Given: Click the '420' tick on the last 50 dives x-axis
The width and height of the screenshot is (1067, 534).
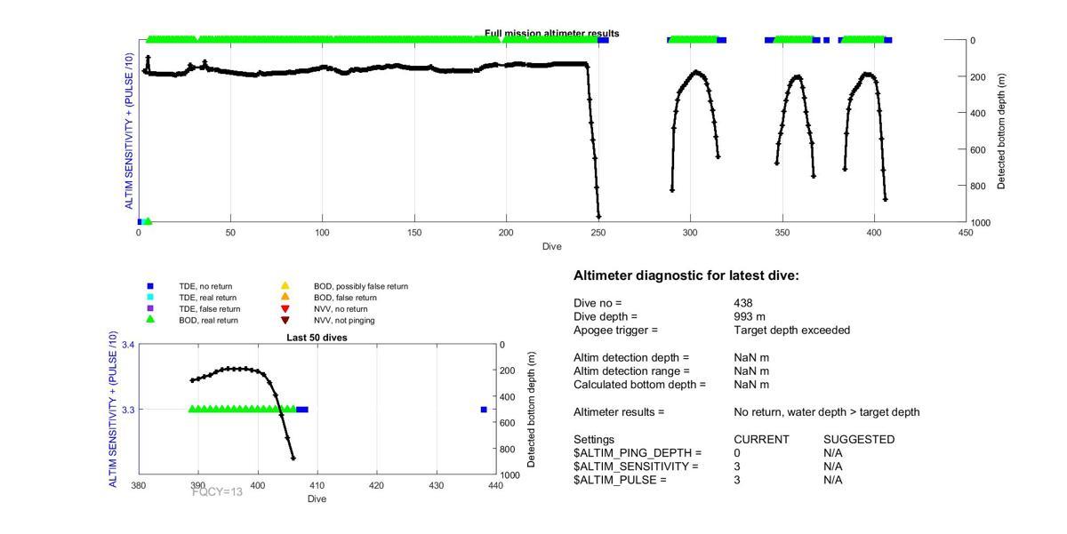Looking at the screenshot, I should (376, 486).
